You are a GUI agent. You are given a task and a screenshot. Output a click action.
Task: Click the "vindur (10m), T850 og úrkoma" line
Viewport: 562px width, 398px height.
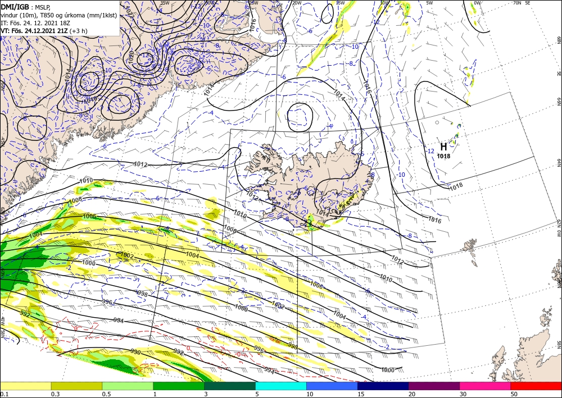(59, 15)
